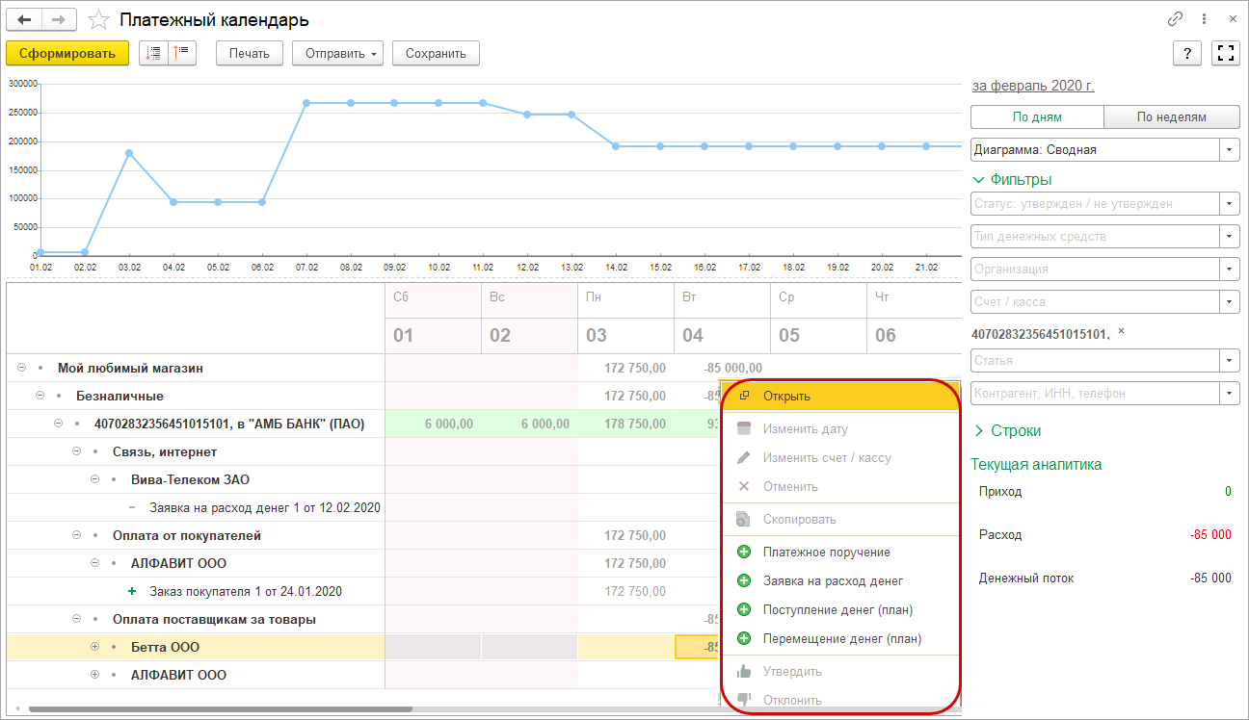1249x720 pixels.
Task: Open the Статус filter dropdown arrow
Action: click(1230, 204)
